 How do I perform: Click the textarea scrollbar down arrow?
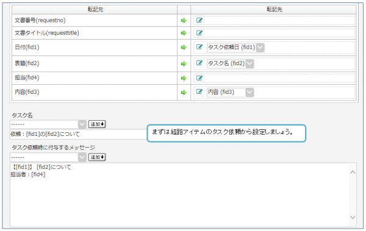click(x=353, y=217)
